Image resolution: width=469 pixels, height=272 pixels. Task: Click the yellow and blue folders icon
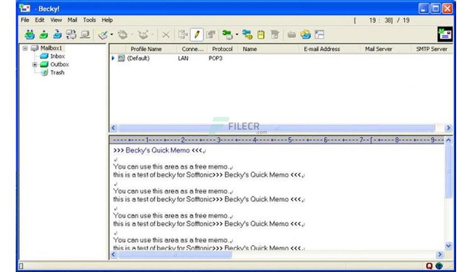[x=306, y=35]
